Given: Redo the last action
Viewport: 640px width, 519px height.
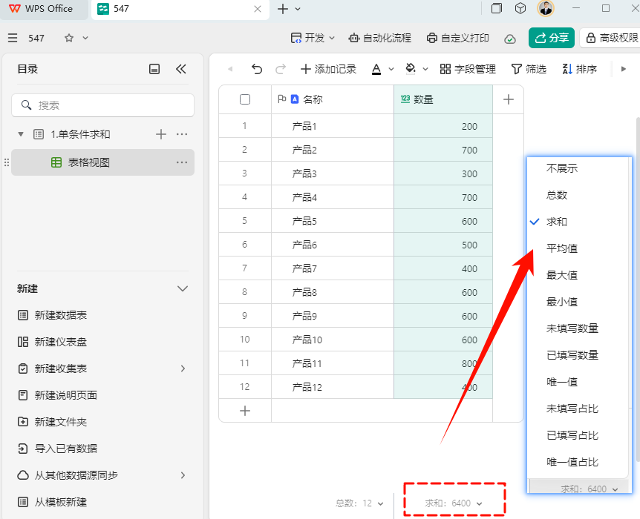Looking at the screenshot, I should pyautogui.click(x=281, y=69).
